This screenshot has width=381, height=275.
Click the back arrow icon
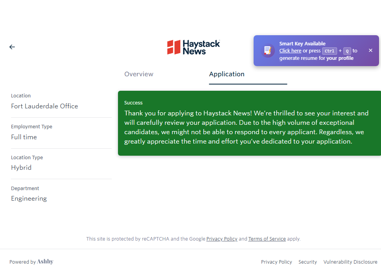(x=12, y=47)
